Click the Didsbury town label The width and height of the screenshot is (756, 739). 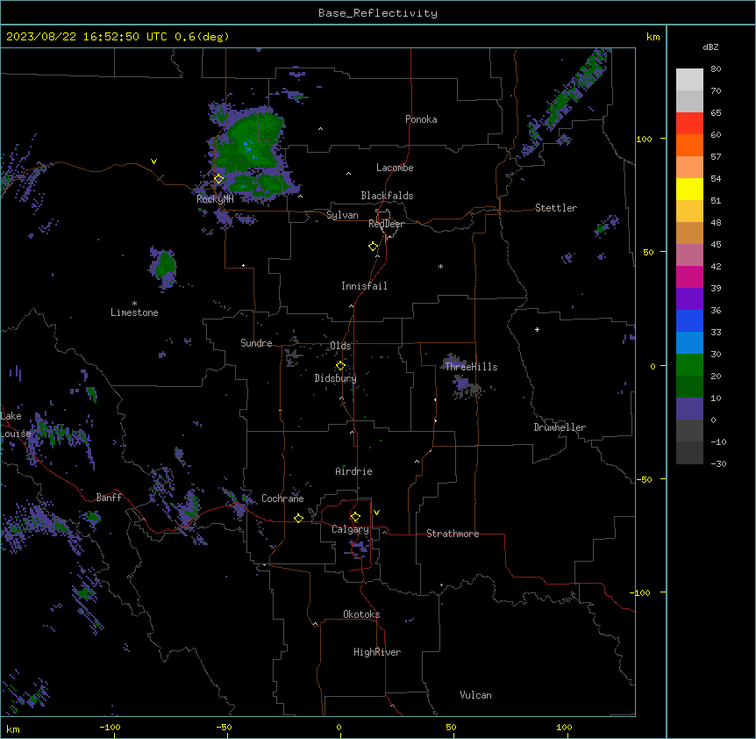335,378
